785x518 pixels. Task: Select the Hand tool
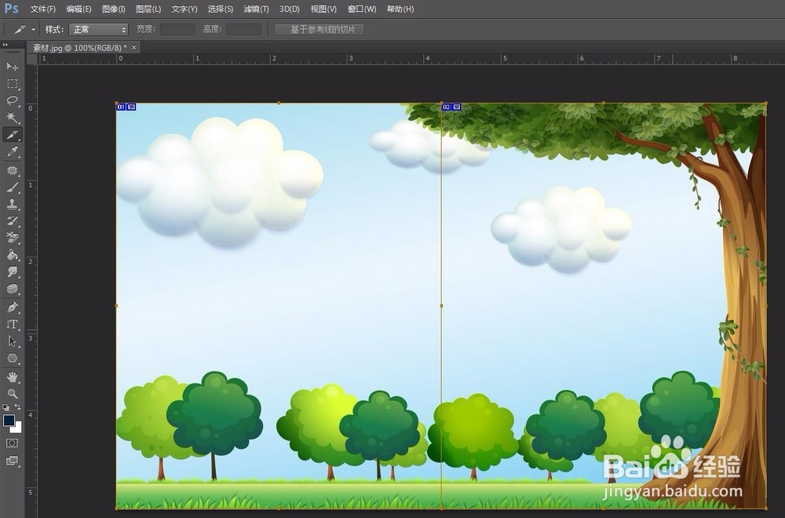13,377
